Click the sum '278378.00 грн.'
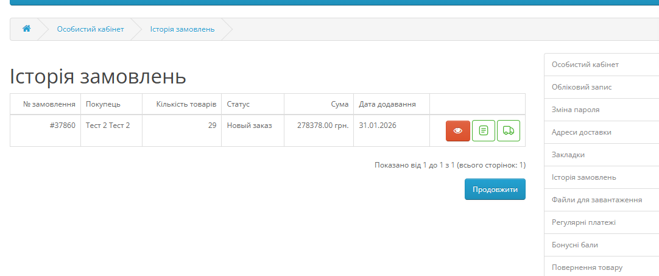The width and height of the screenshot is (659, 276). 323,126
